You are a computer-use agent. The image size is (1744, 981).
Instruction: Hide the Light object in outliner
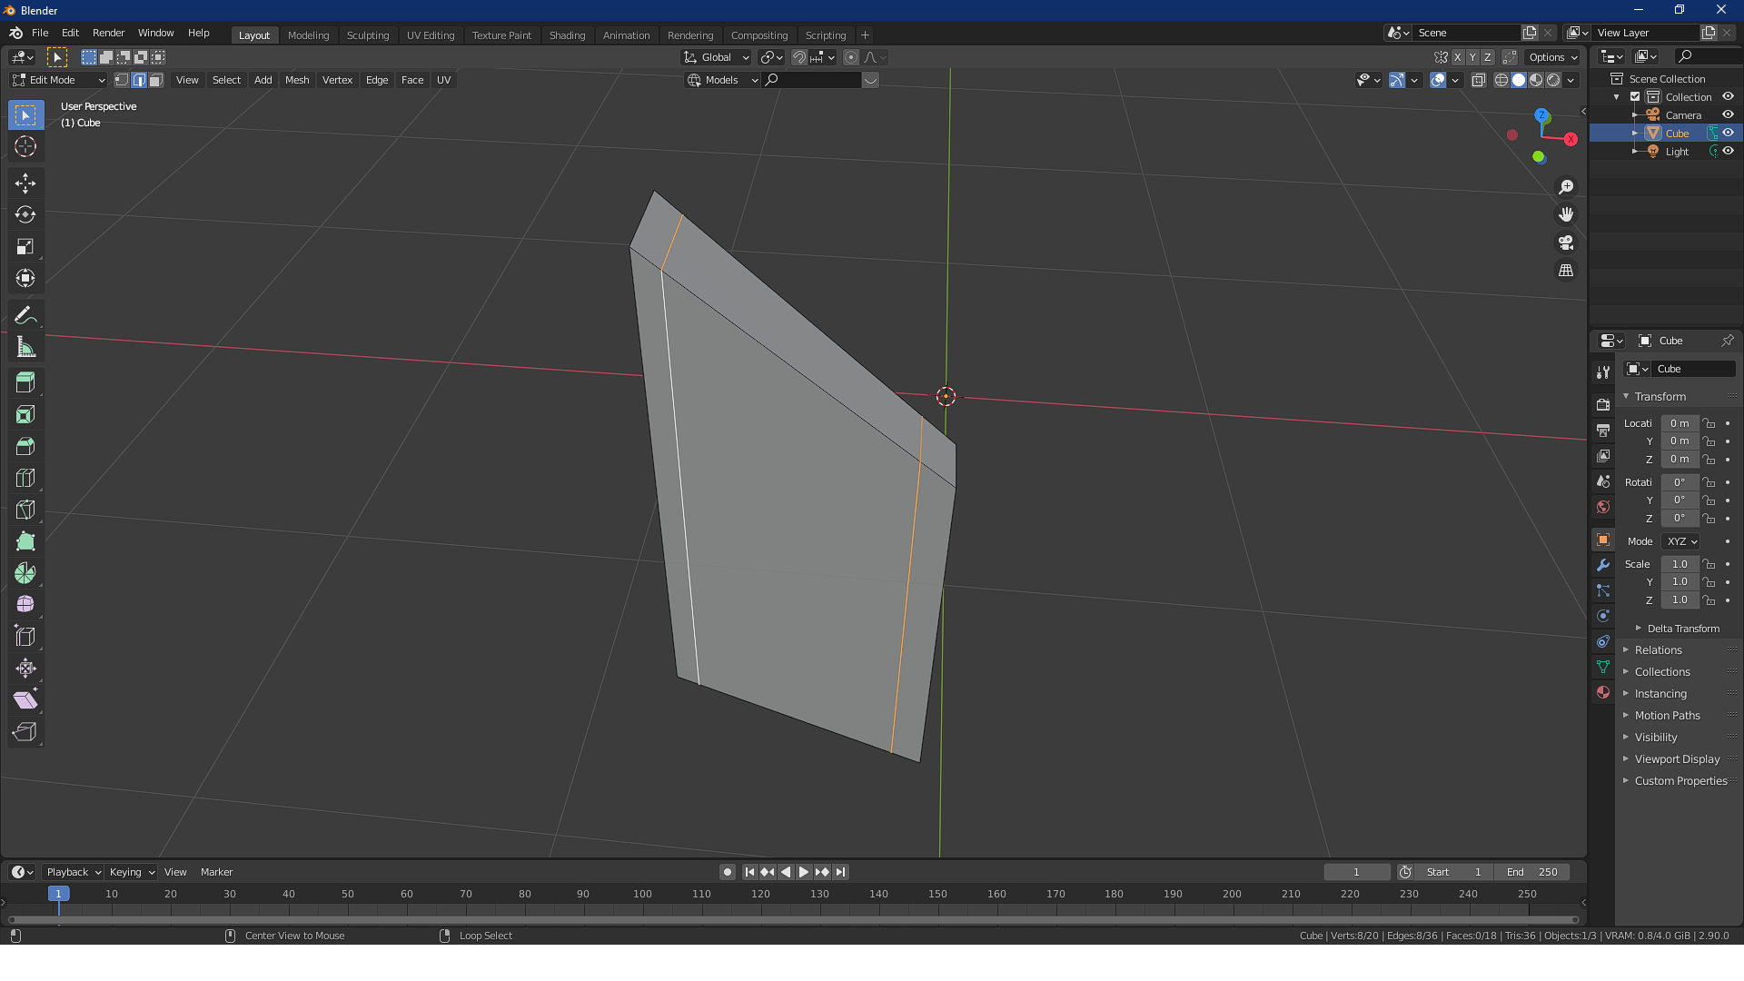click(x=1728, y=151)
